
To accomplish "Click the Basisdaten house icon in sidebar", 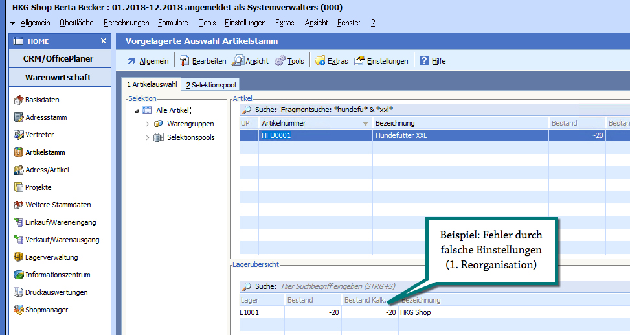I will (x=18, y=100).
